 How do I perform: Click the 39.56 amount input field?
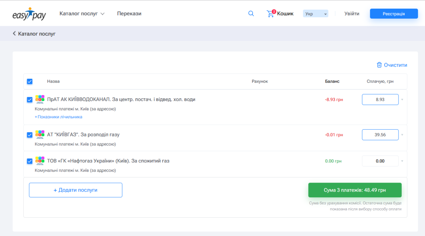coord(380,135)
